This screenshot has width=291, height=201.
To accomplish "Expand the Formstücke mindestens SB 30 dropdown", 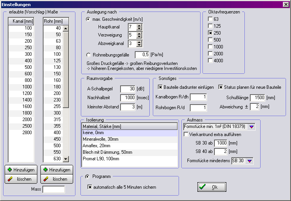I will (250, 161).
